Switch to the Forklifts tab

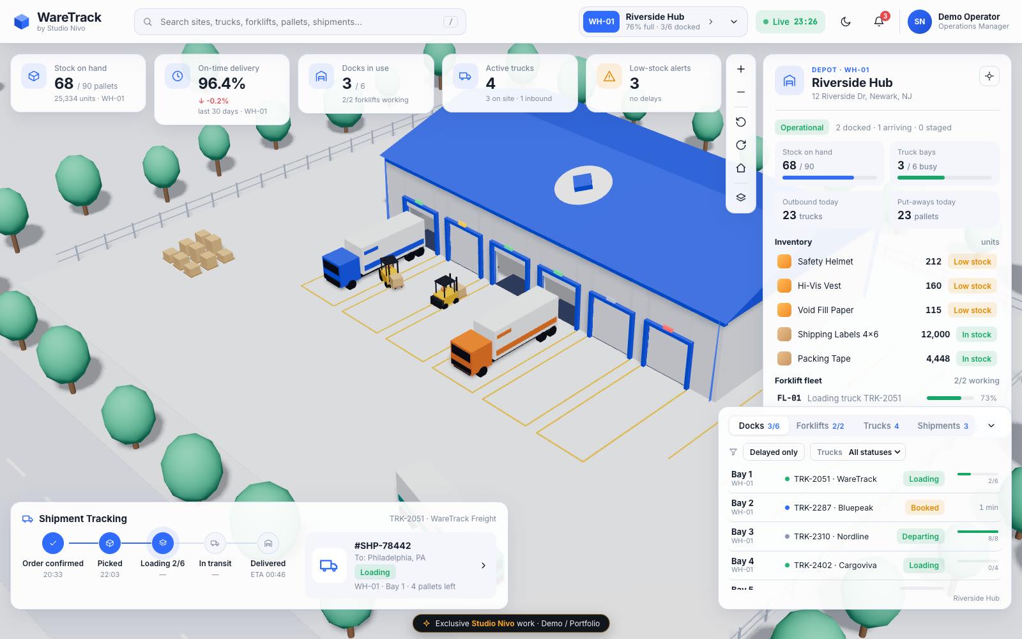click(x=820, y=426)
